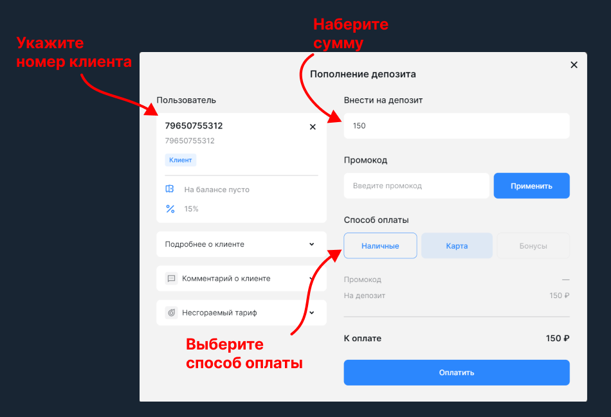Click client phone number 79650755312 heading
This screenshot has width=611, height=417.
[194, 126]
